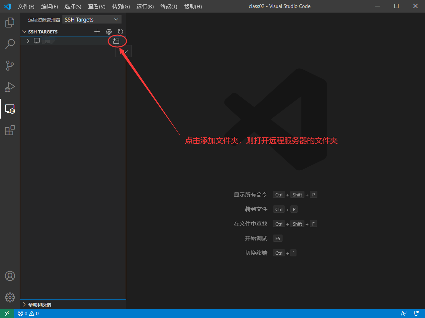Click the 远程资源管理器 panel title
Screen dimensions: 425x318
[x=44, y=20]
